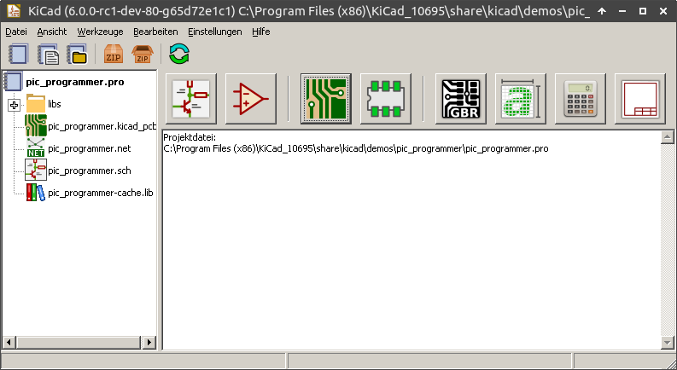
Task: Archive project into ZIP file icon
Action: [114, 54]
